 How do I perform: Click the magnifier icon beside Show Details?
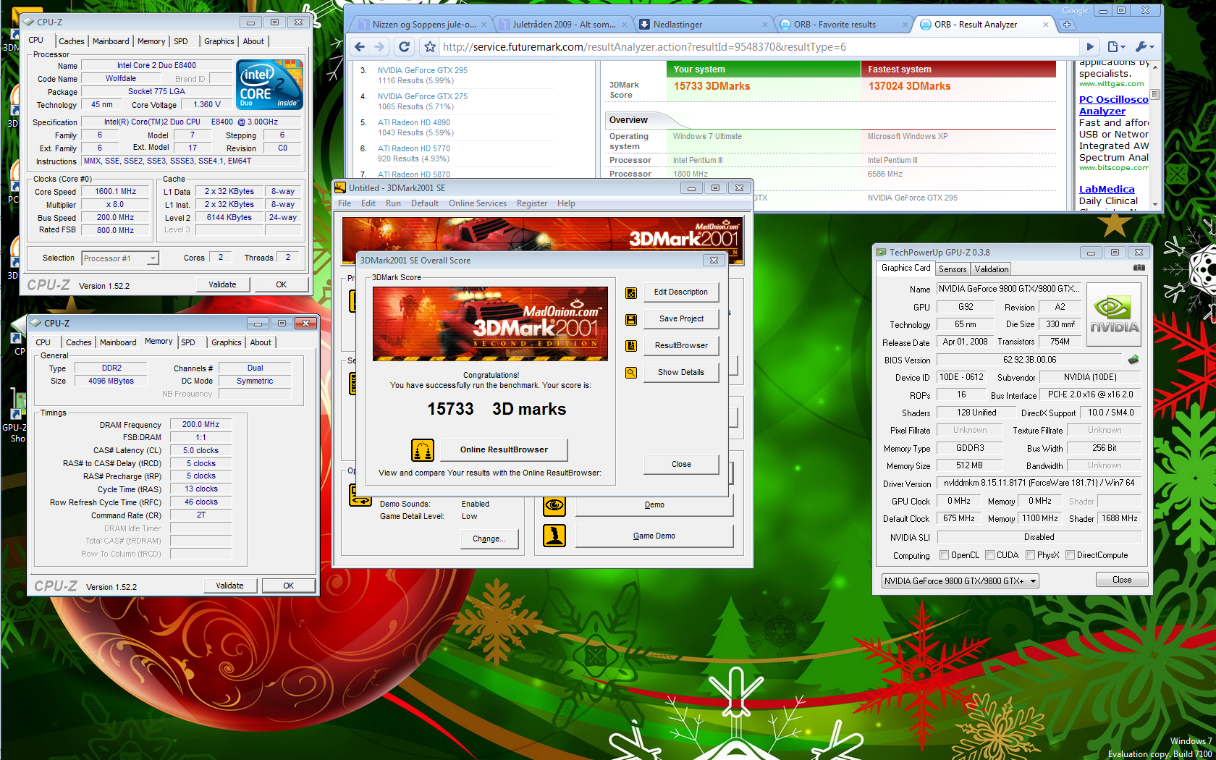[631, 373]
